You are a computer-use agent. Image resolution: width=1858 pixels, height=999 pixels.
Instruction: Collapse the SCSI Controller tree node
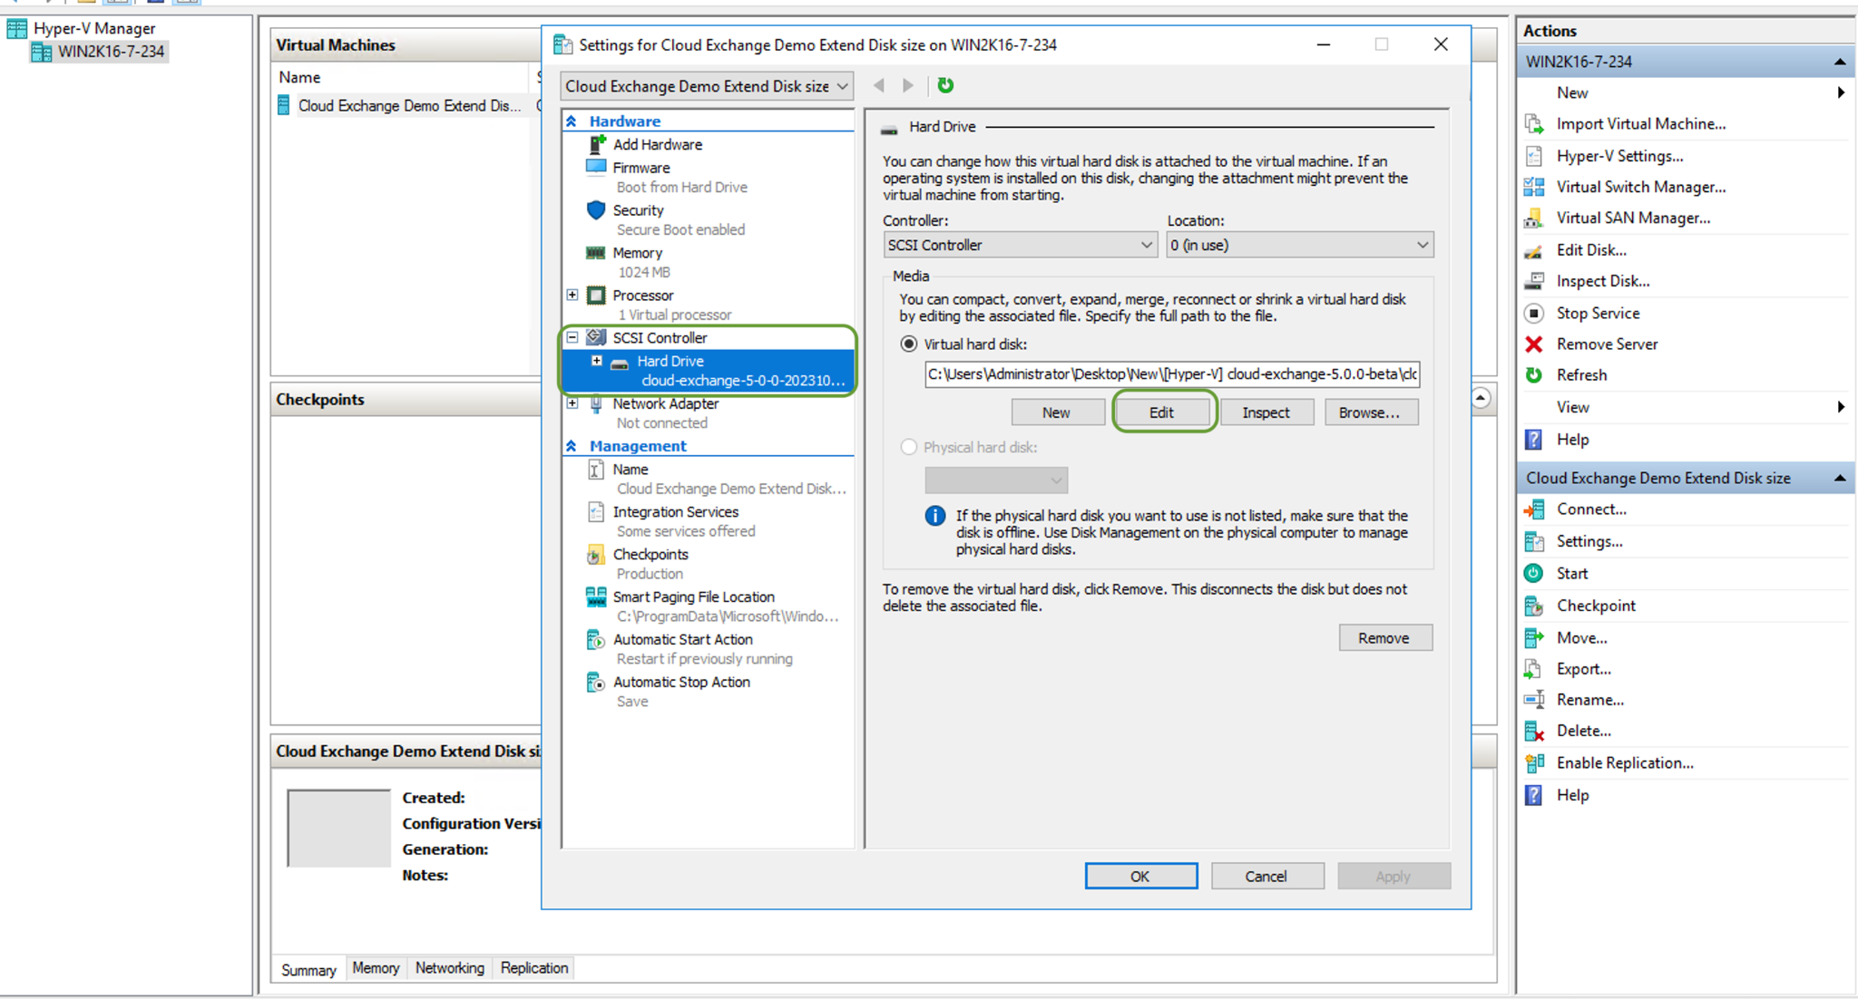point(572,337)
